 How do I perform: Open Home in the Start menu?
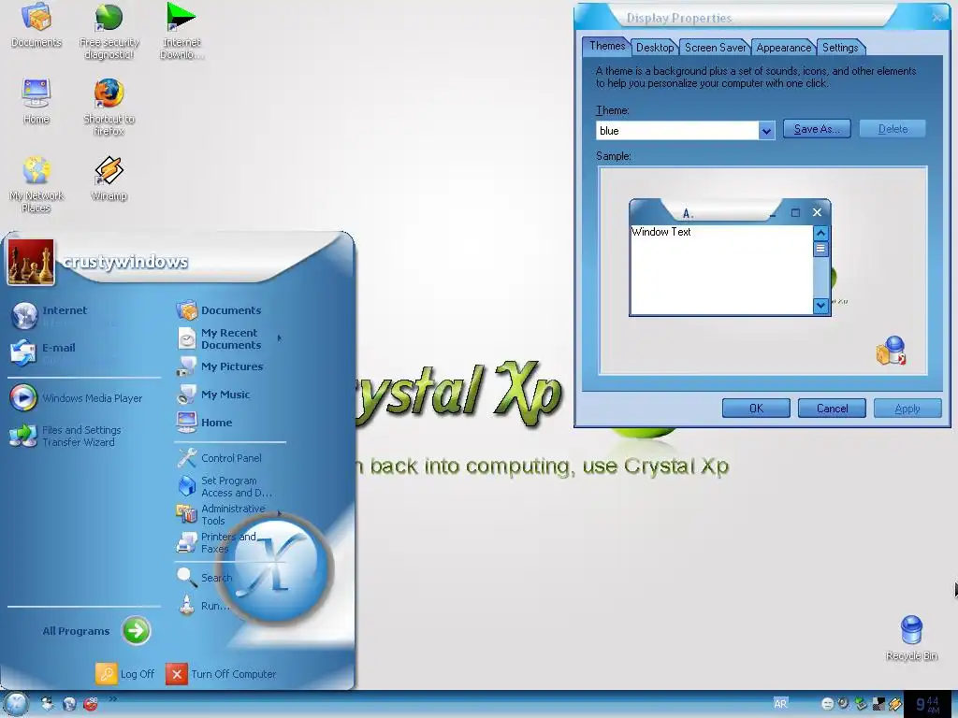(x=204, y=422)
